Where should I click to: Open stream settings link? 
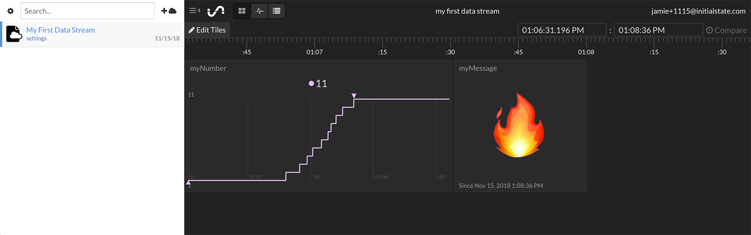coord(36,38)
